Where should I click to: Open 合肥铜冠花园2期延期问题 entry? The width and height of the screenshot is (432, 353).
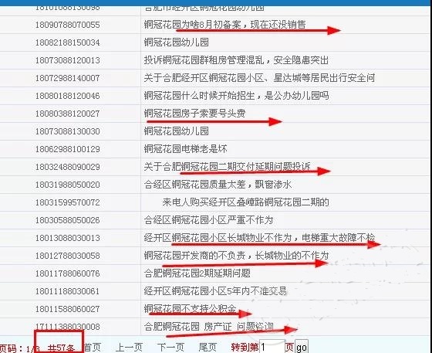click(197, 273)
